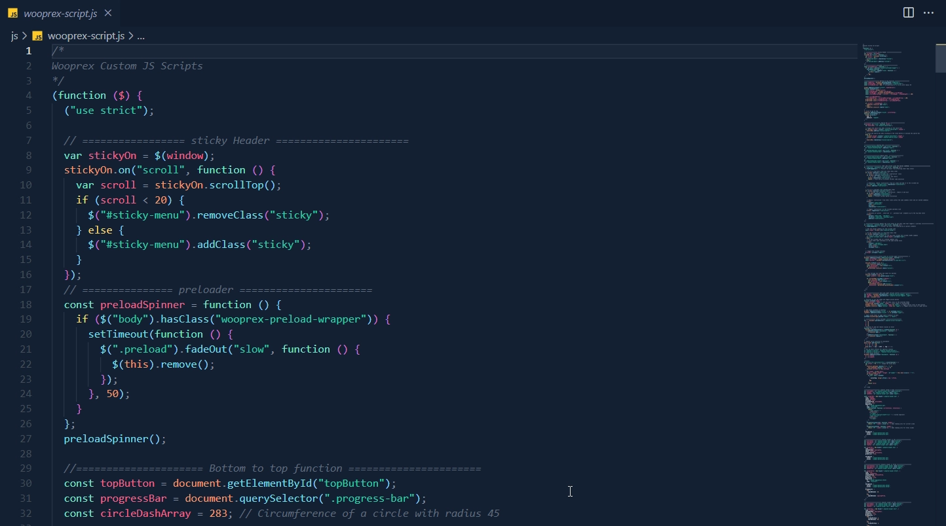Click the JS icon in the breadcrumb bar
The width and height of the screenshot is (946, 526).
(37, 36)
